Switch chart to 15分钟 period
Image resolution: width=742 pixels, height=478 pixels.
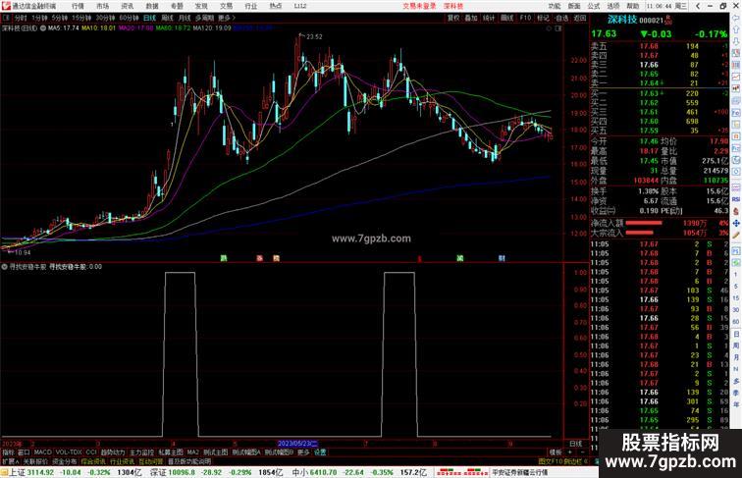(81, 18)
